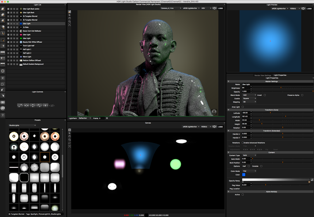Select the Warm Light row in Light List

tap(36, 57)
